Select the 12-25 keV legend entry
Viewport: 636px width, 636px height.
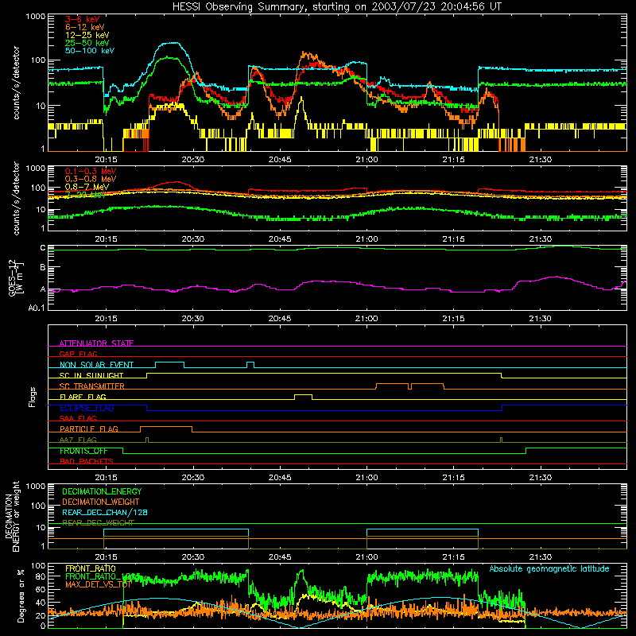click(87, 35)
